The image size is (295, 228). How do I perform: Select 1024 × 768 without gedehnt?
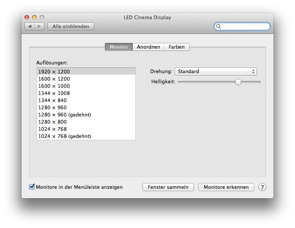pos(86,129)
